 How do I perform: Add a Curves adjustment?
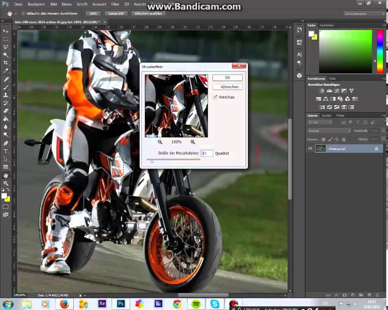337,91
